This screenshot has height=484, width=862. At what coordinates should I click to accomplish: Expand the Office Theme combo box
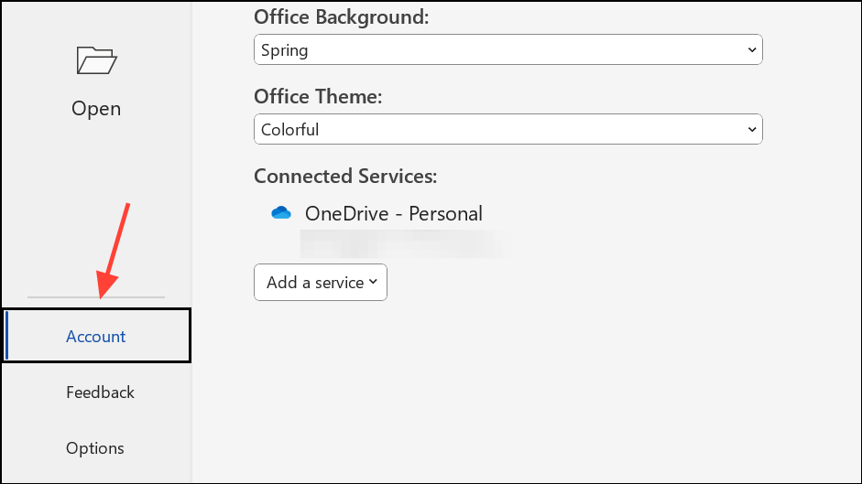[507, 130]
